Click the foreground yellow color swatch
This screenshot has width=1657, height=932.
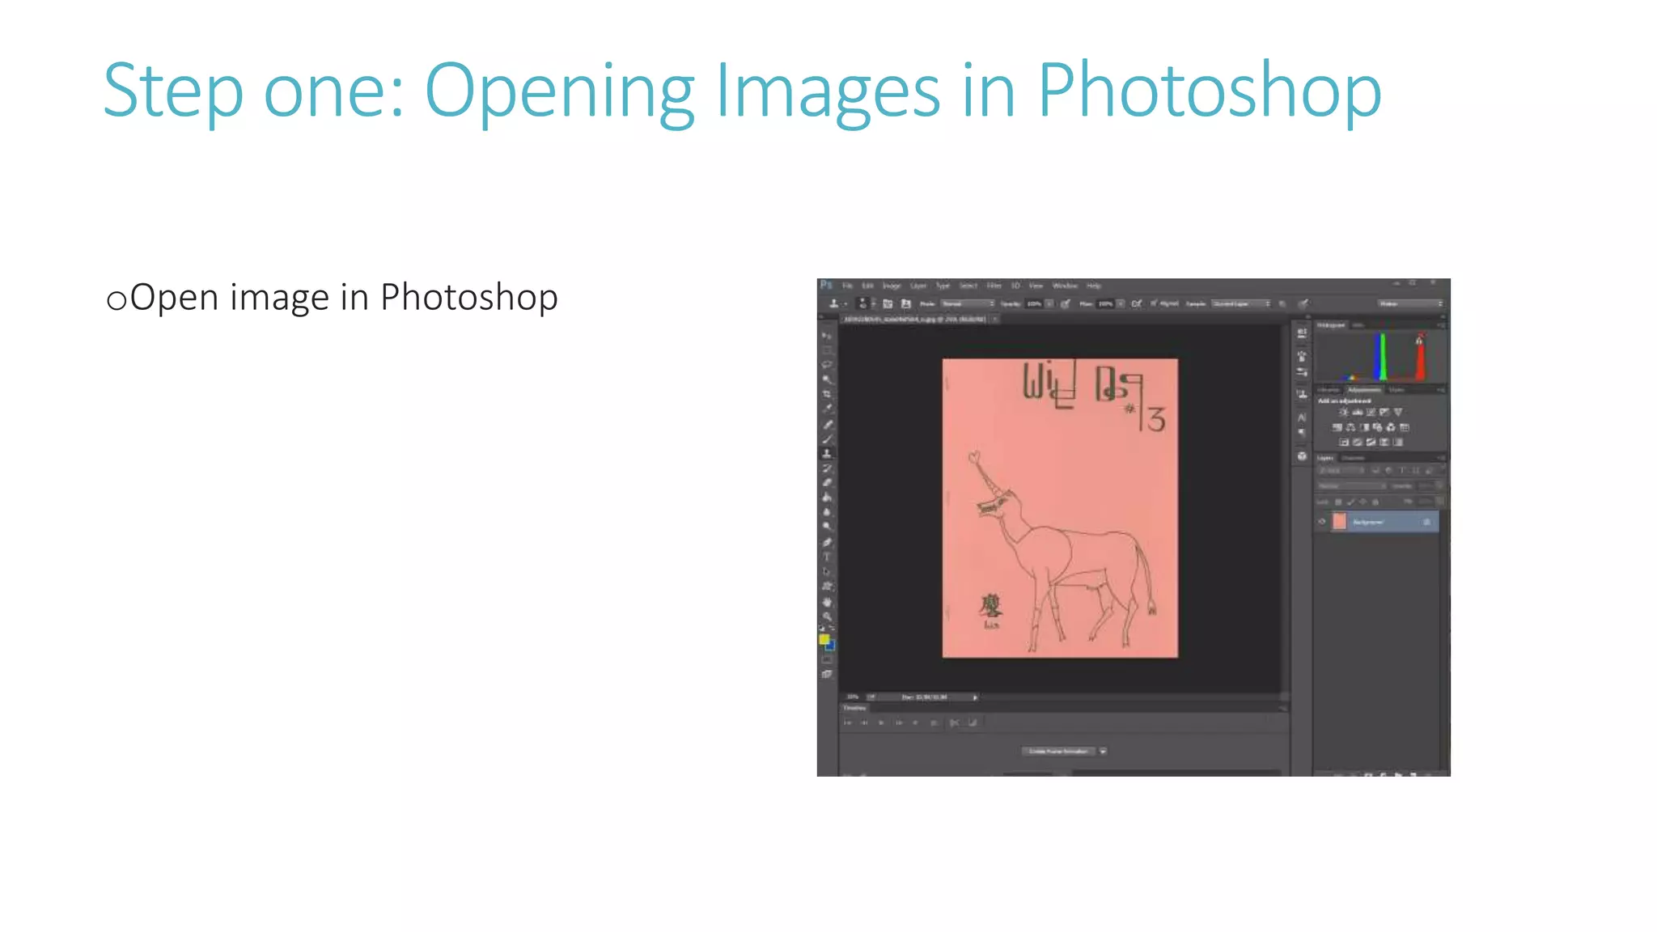824,639
